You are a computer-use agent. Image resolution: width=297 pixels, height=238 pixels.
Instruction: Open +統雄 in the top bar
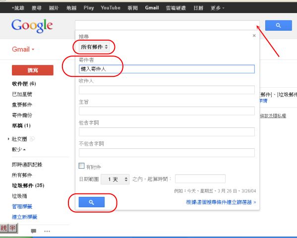18,8
